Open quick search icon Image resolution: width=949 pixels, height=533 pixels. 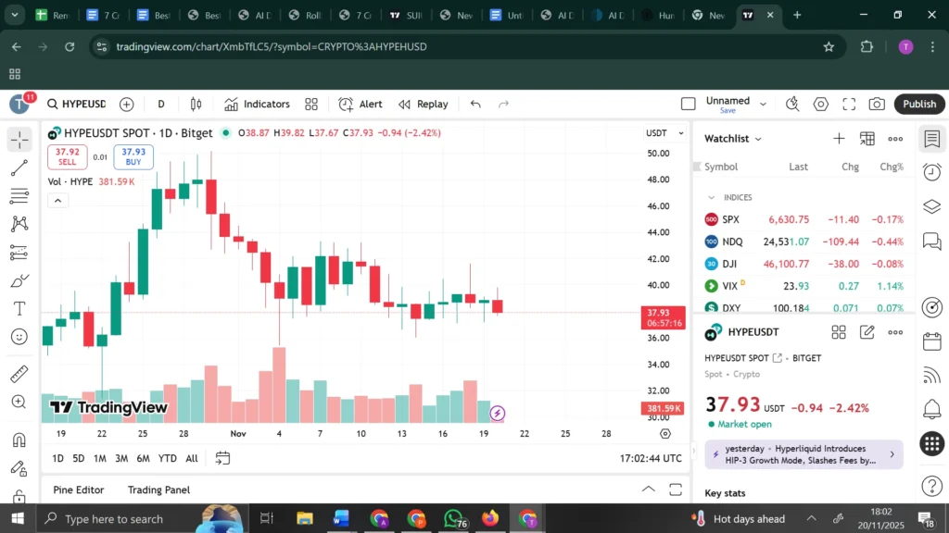click(x=792, y=104)
